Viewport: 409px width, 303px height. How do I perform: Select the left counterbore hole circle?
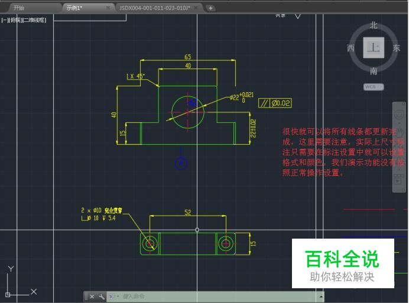point(150,244)
